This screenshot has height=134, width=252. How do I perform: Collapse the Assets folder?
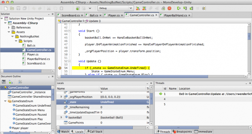[x=9, y=32]
